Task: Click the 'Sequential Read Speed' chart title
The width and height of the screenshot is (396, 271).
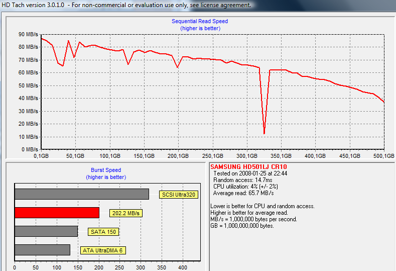Action: point(200,21)
